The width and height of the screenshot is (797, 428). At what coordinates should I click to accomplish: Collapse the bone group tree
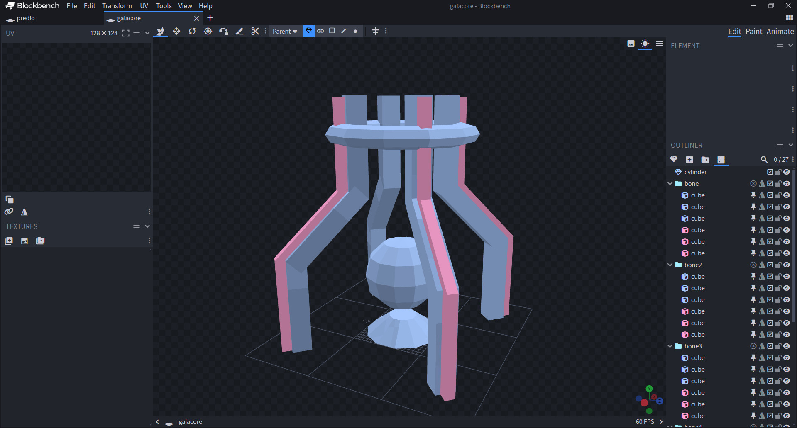click(x=670, y=184)
